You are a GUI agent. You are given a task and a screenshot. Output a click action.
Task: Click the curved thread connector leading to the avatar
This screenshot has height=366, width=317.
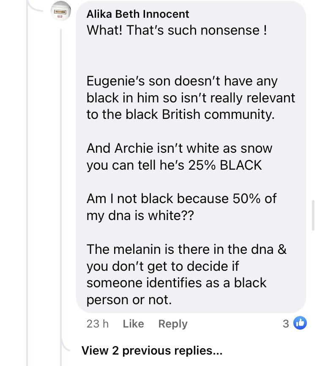coord(35,6)
